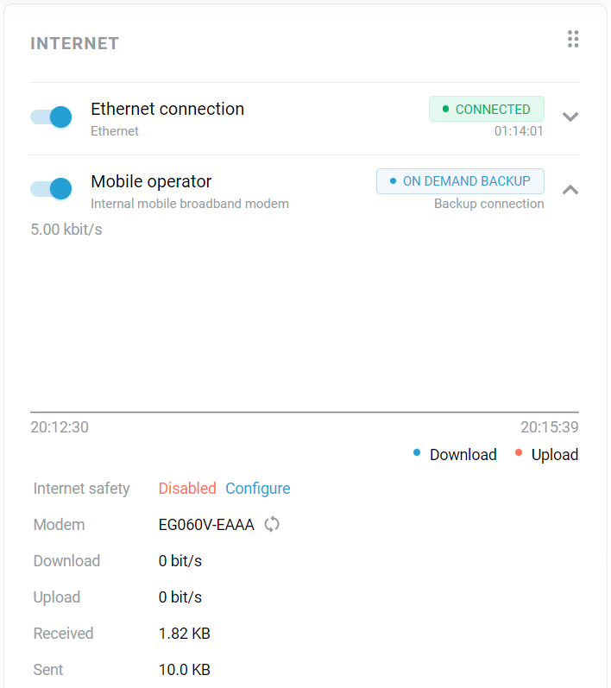Select the Mobile operator title
Viewport: 611px width, 688px height.
click(151, 181)
